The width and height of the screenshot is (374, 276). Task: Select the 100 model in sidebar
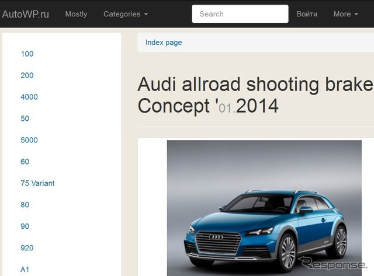(x=27, y=54)
